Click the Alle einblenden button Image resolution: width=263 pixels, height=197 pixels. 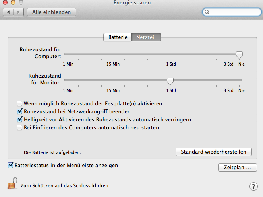pyautogui.click(x=51, y=12)
